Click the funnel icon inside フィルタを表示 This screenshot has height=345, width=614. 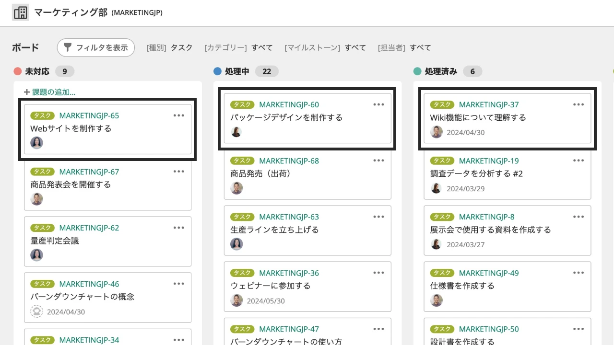coord(68,47)
